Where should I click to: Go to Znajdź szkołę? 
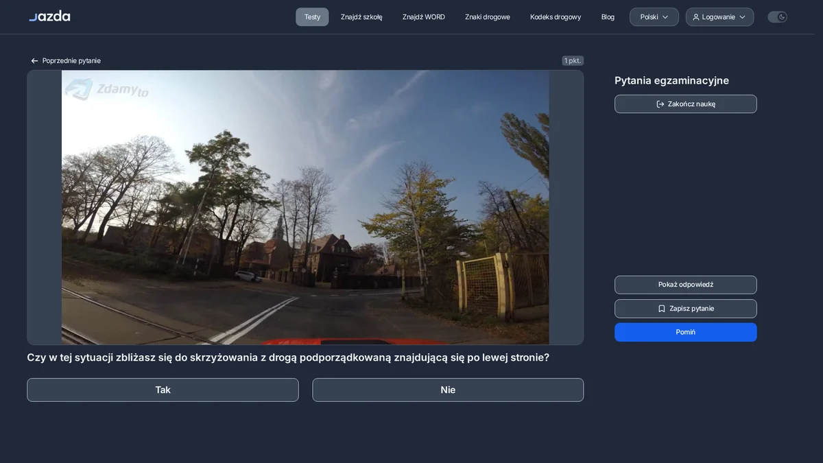pos(361,17)
